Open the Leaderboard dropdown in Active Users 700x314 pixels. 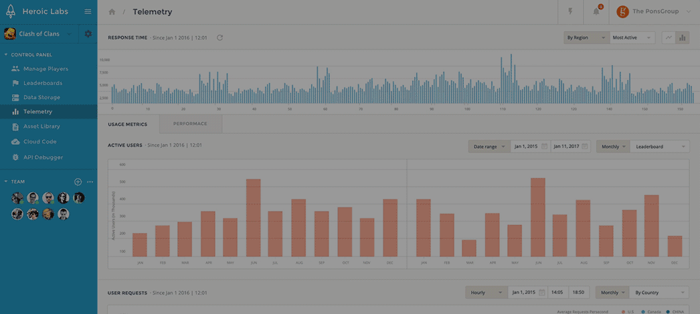(660, 146)
